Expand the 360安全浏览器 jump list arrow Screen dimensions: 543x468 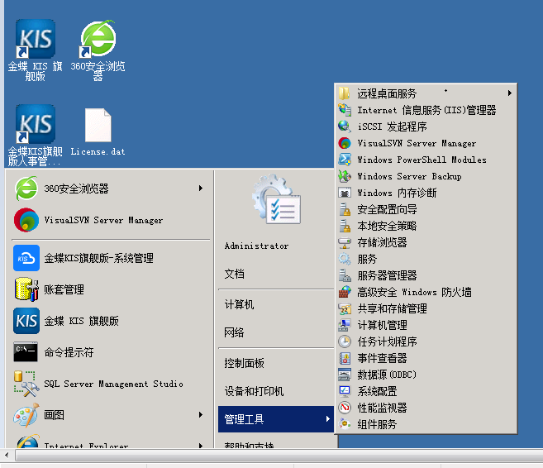[x=201, y=188]
